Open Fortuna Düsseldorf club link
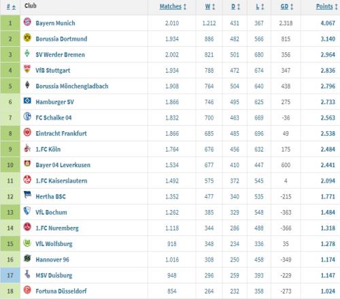Screen dimensions: 340x299 tap(61, 291)
